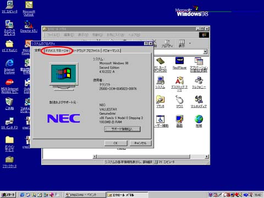
Task: Open the View button's dropdown arrow in toolbar
Action: [x=190, y=43]
